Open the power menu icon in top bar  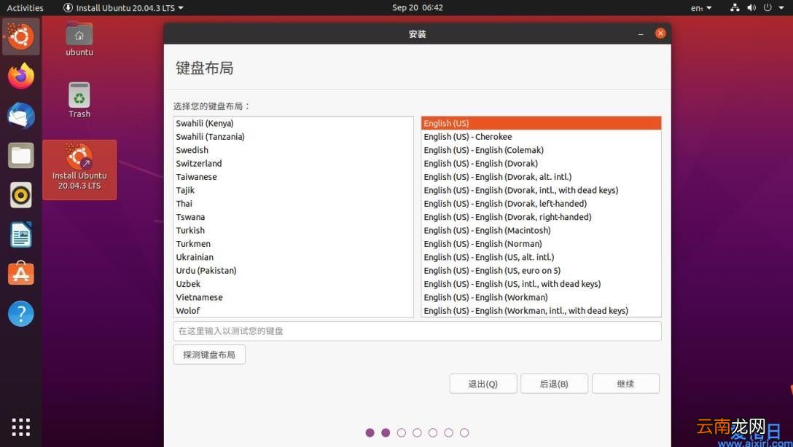click(x=767, y=7)
